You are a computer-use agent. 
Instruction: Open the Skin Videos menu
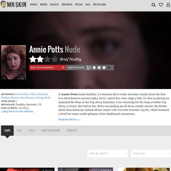tap(67, 4)
